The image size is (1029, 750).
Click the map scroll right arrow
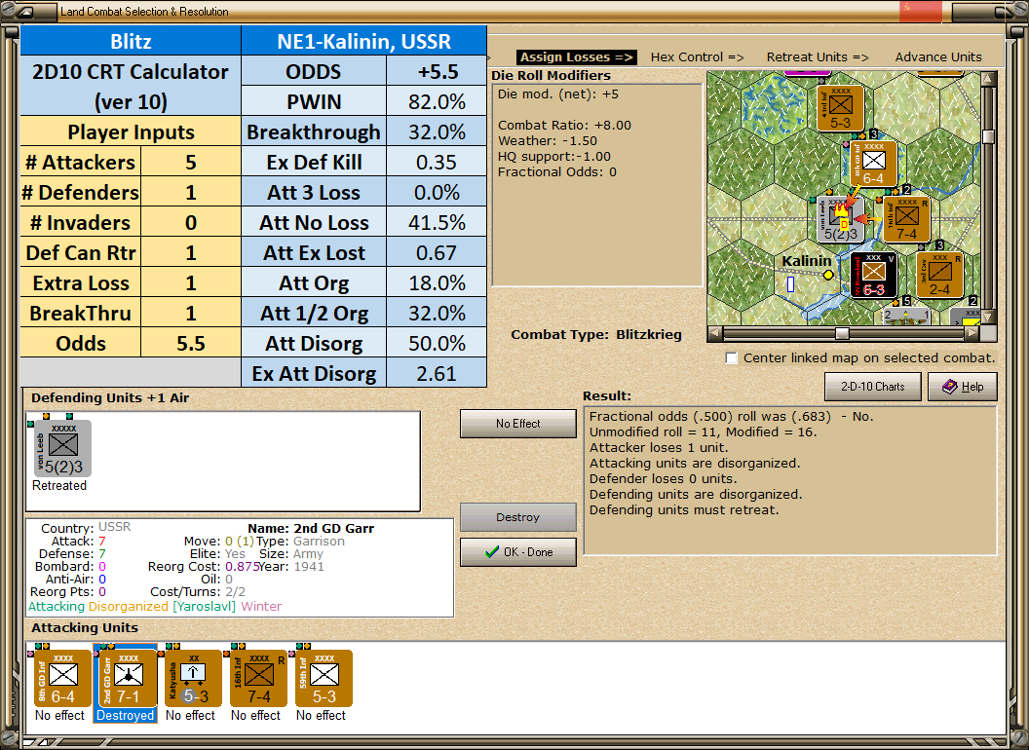972,333
